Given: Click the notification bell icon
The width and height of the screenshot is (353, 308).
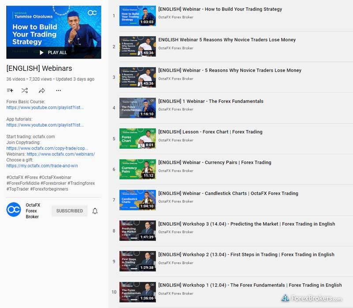Looking at the screenshot, I should coord(95,211).
